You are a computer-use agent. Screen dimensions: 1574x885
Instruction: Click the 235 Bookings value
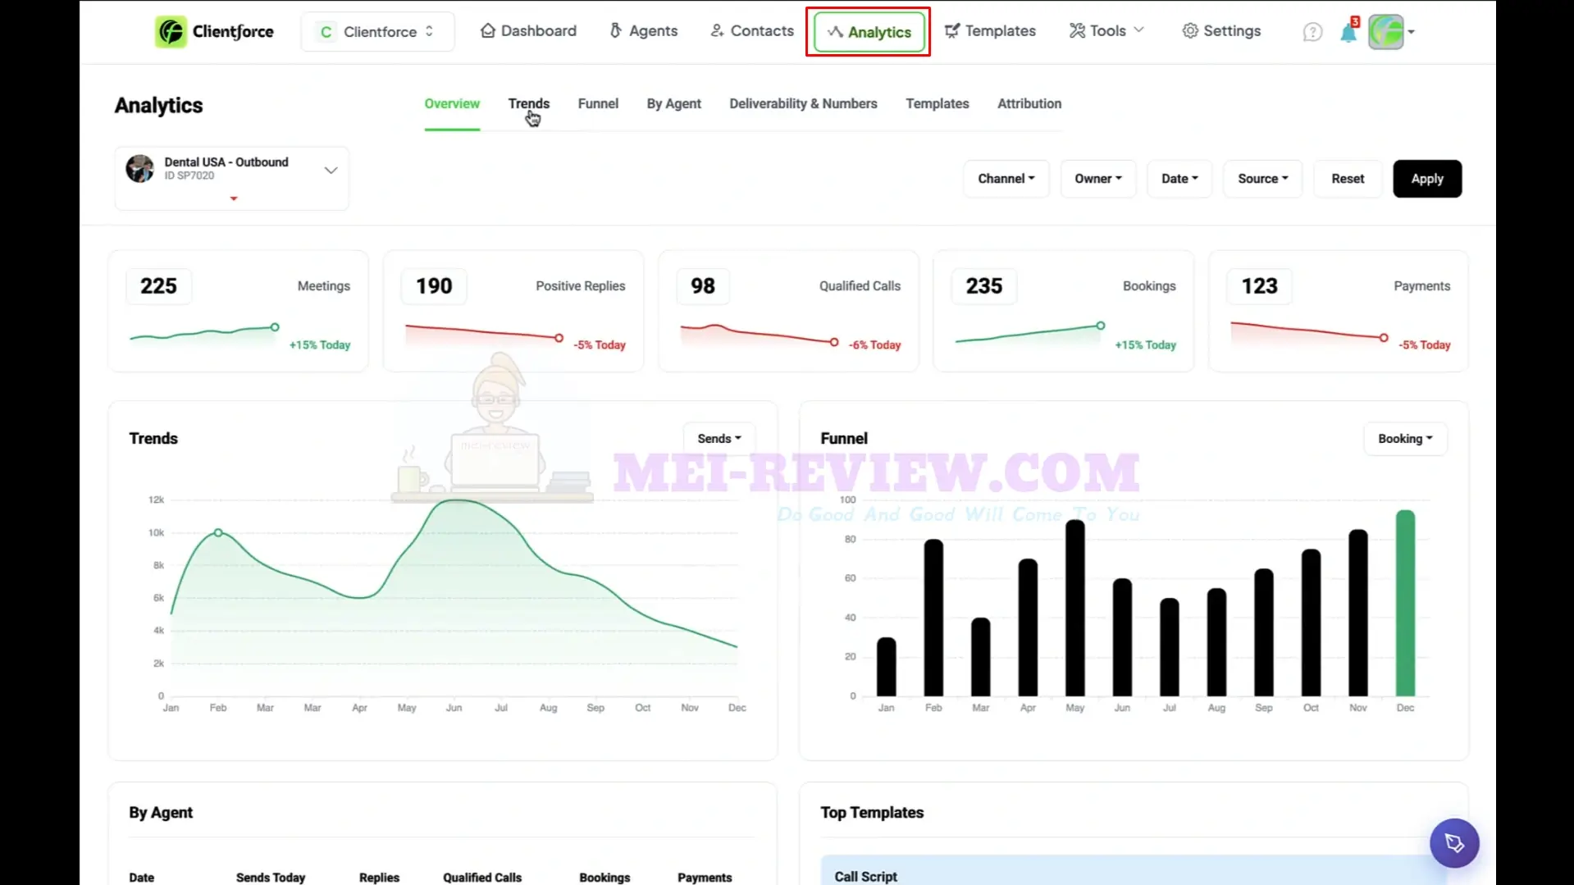click(983, 286)
